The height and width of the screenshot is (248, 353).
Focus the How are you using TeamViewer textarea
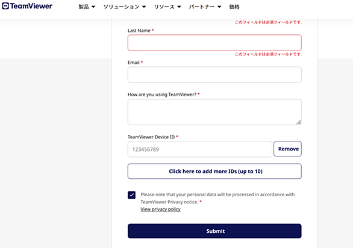coord(214,112)
